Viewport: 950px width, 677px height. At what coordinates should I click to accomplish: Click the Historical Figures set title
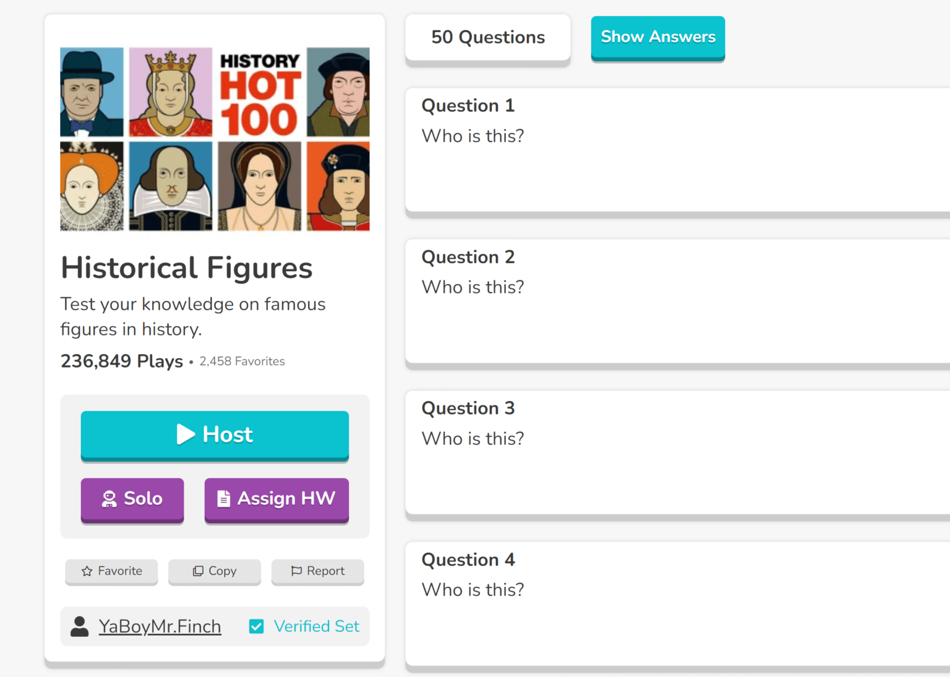coord(186,268)
